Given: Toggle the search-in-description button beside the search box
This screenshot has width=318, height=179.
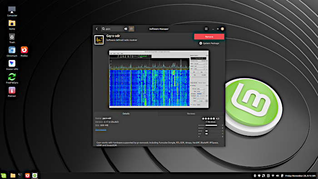Looking at the screenshot, I should (131, 29).
